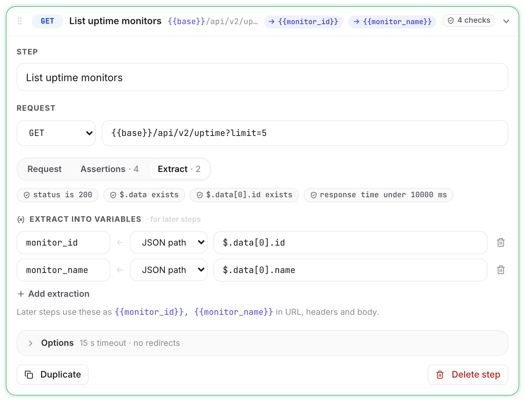Click the header title List uptime monitors
Viewport: 525px width, 401px height.
pyautogui.click(x=115, y=21)
